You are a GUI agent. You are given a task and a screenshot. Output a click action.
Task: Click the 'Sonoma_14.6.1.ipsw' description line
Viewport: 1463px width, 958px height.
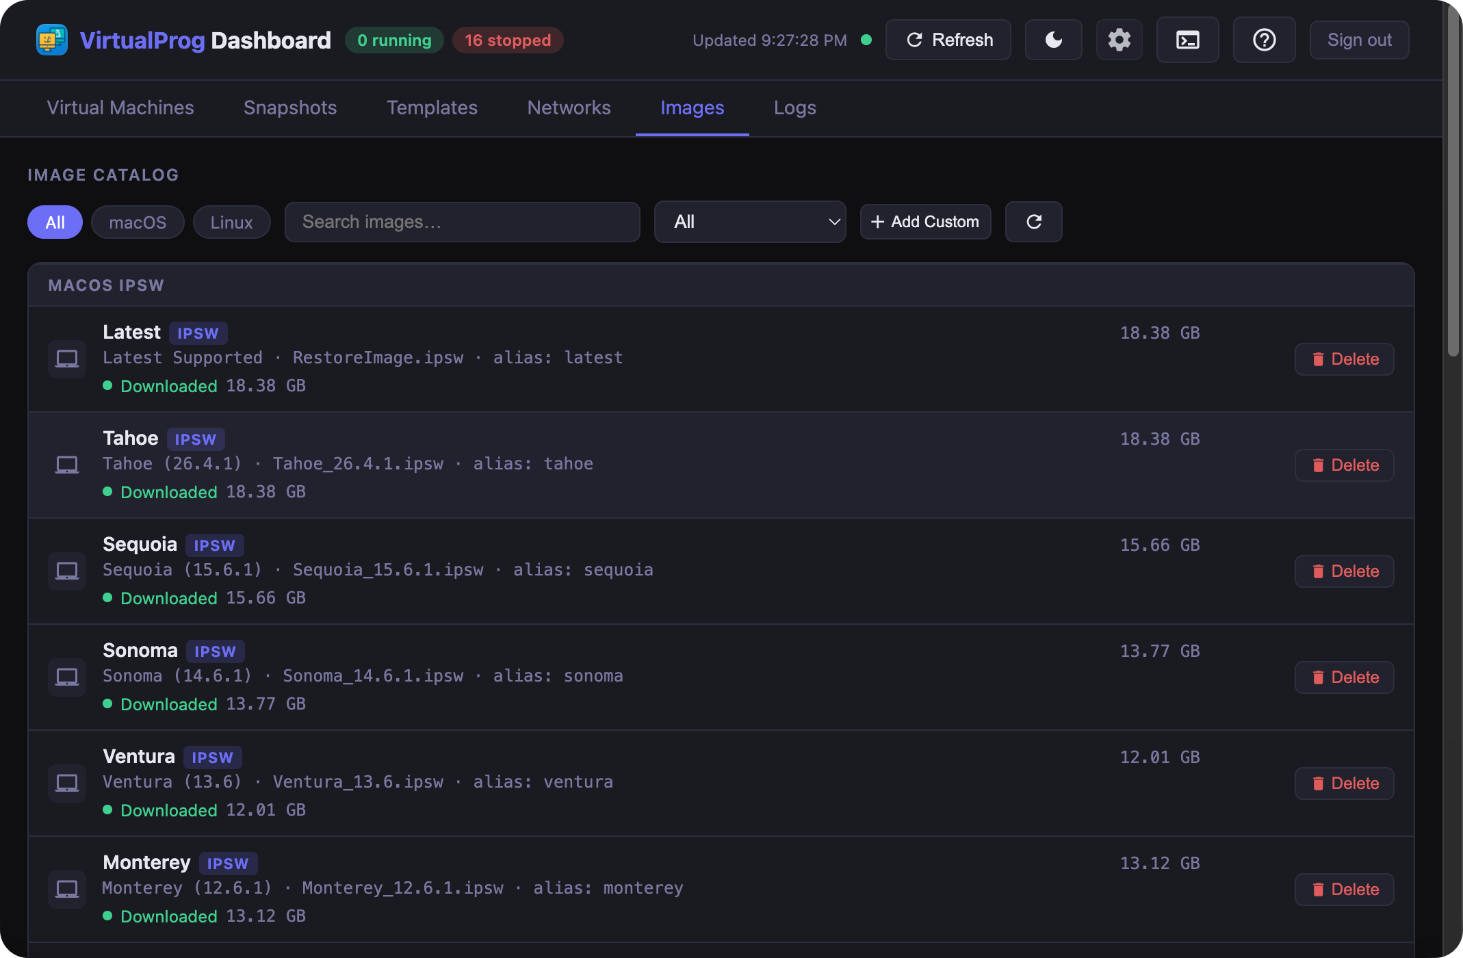point(363,676)
